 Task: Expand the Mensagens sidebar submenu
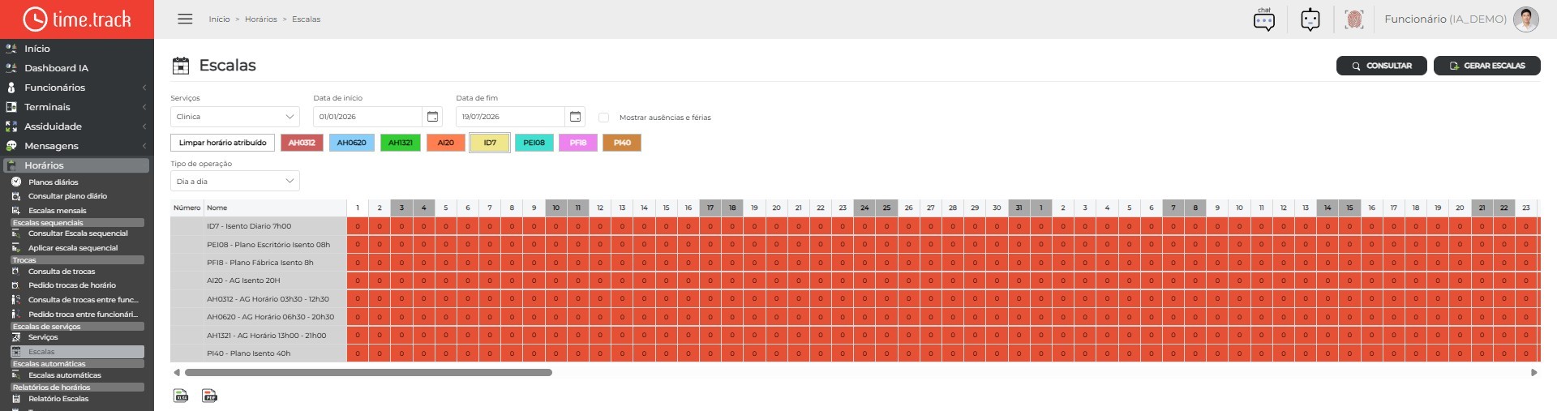tap(77, 146)
